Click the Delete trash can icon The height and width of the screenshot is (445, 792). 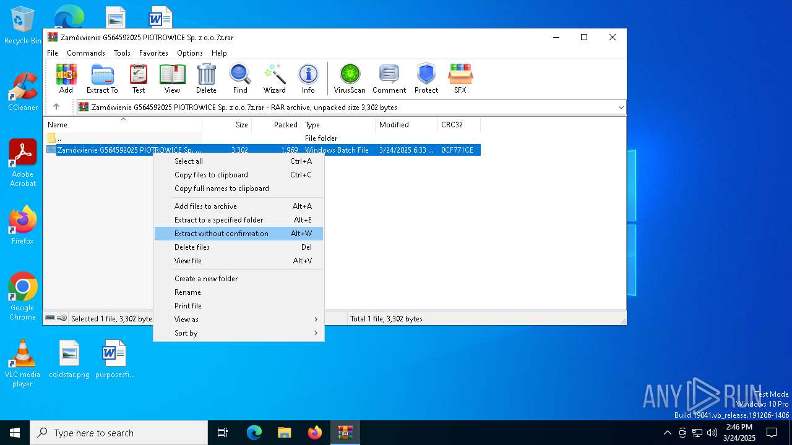206,78
